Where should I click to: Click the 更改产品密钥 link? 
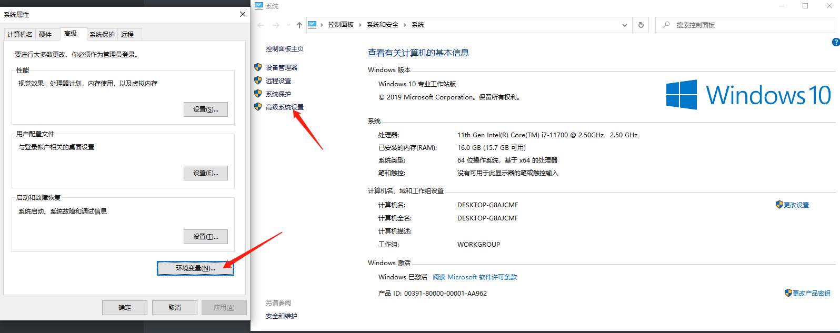pyautogui.click(x=812, y=293)
